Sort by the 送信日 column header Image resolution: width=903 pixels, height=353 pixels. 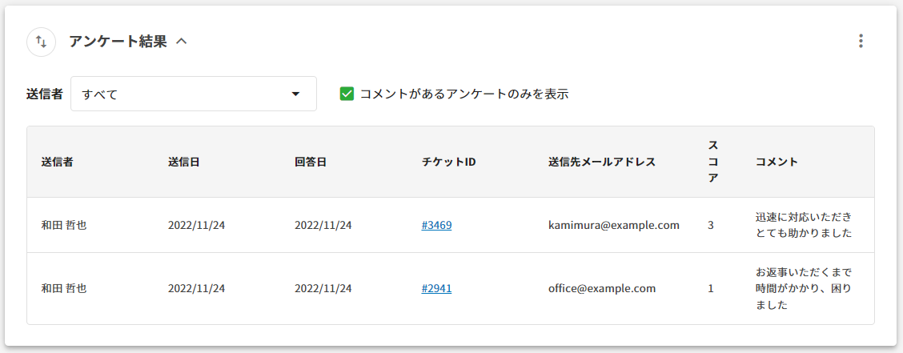183,162
